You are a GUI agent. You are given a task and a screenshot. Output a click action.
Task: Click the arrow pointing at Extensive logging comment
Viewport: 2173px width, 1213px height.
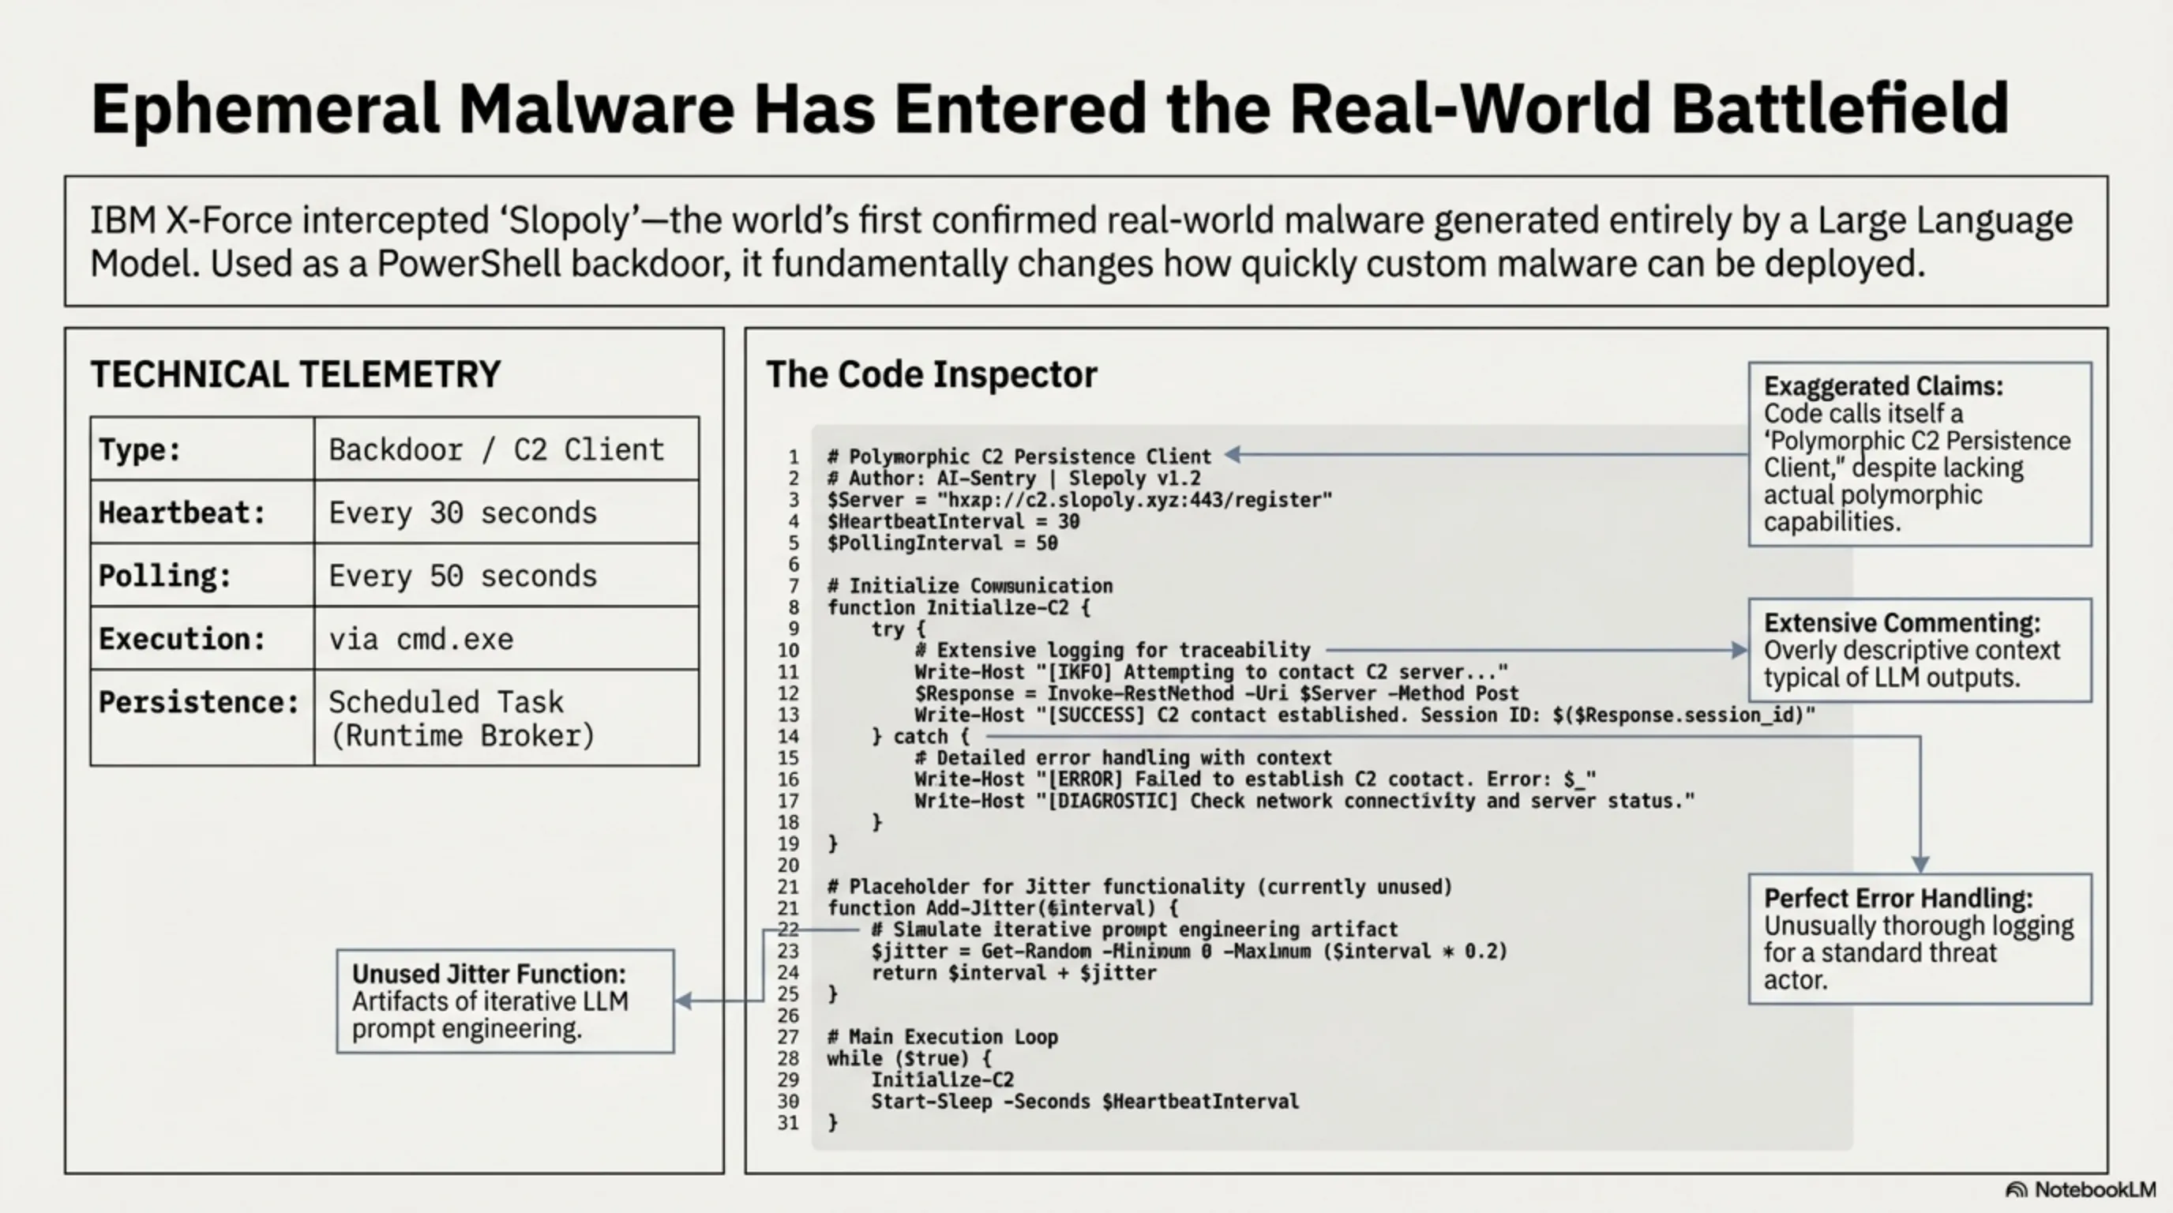[1535, 651]
